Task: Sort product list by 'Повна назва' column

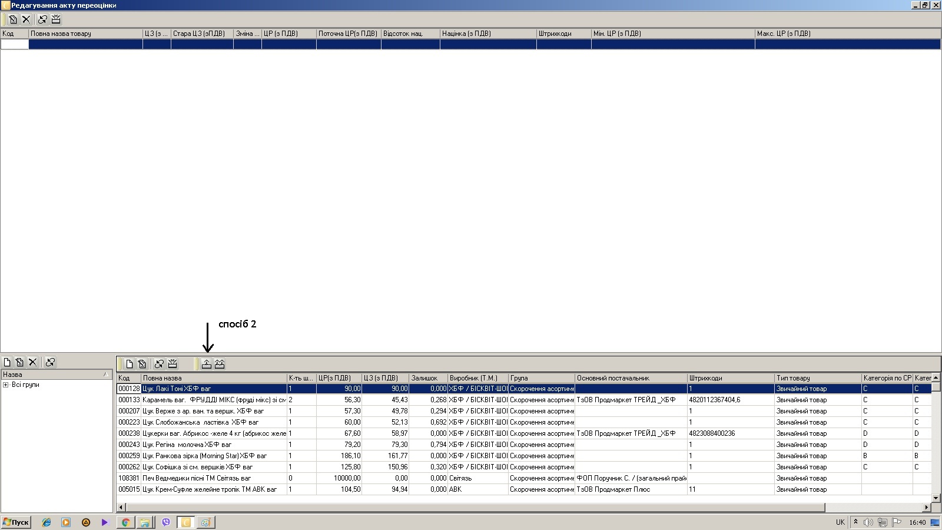Action: 213,378
